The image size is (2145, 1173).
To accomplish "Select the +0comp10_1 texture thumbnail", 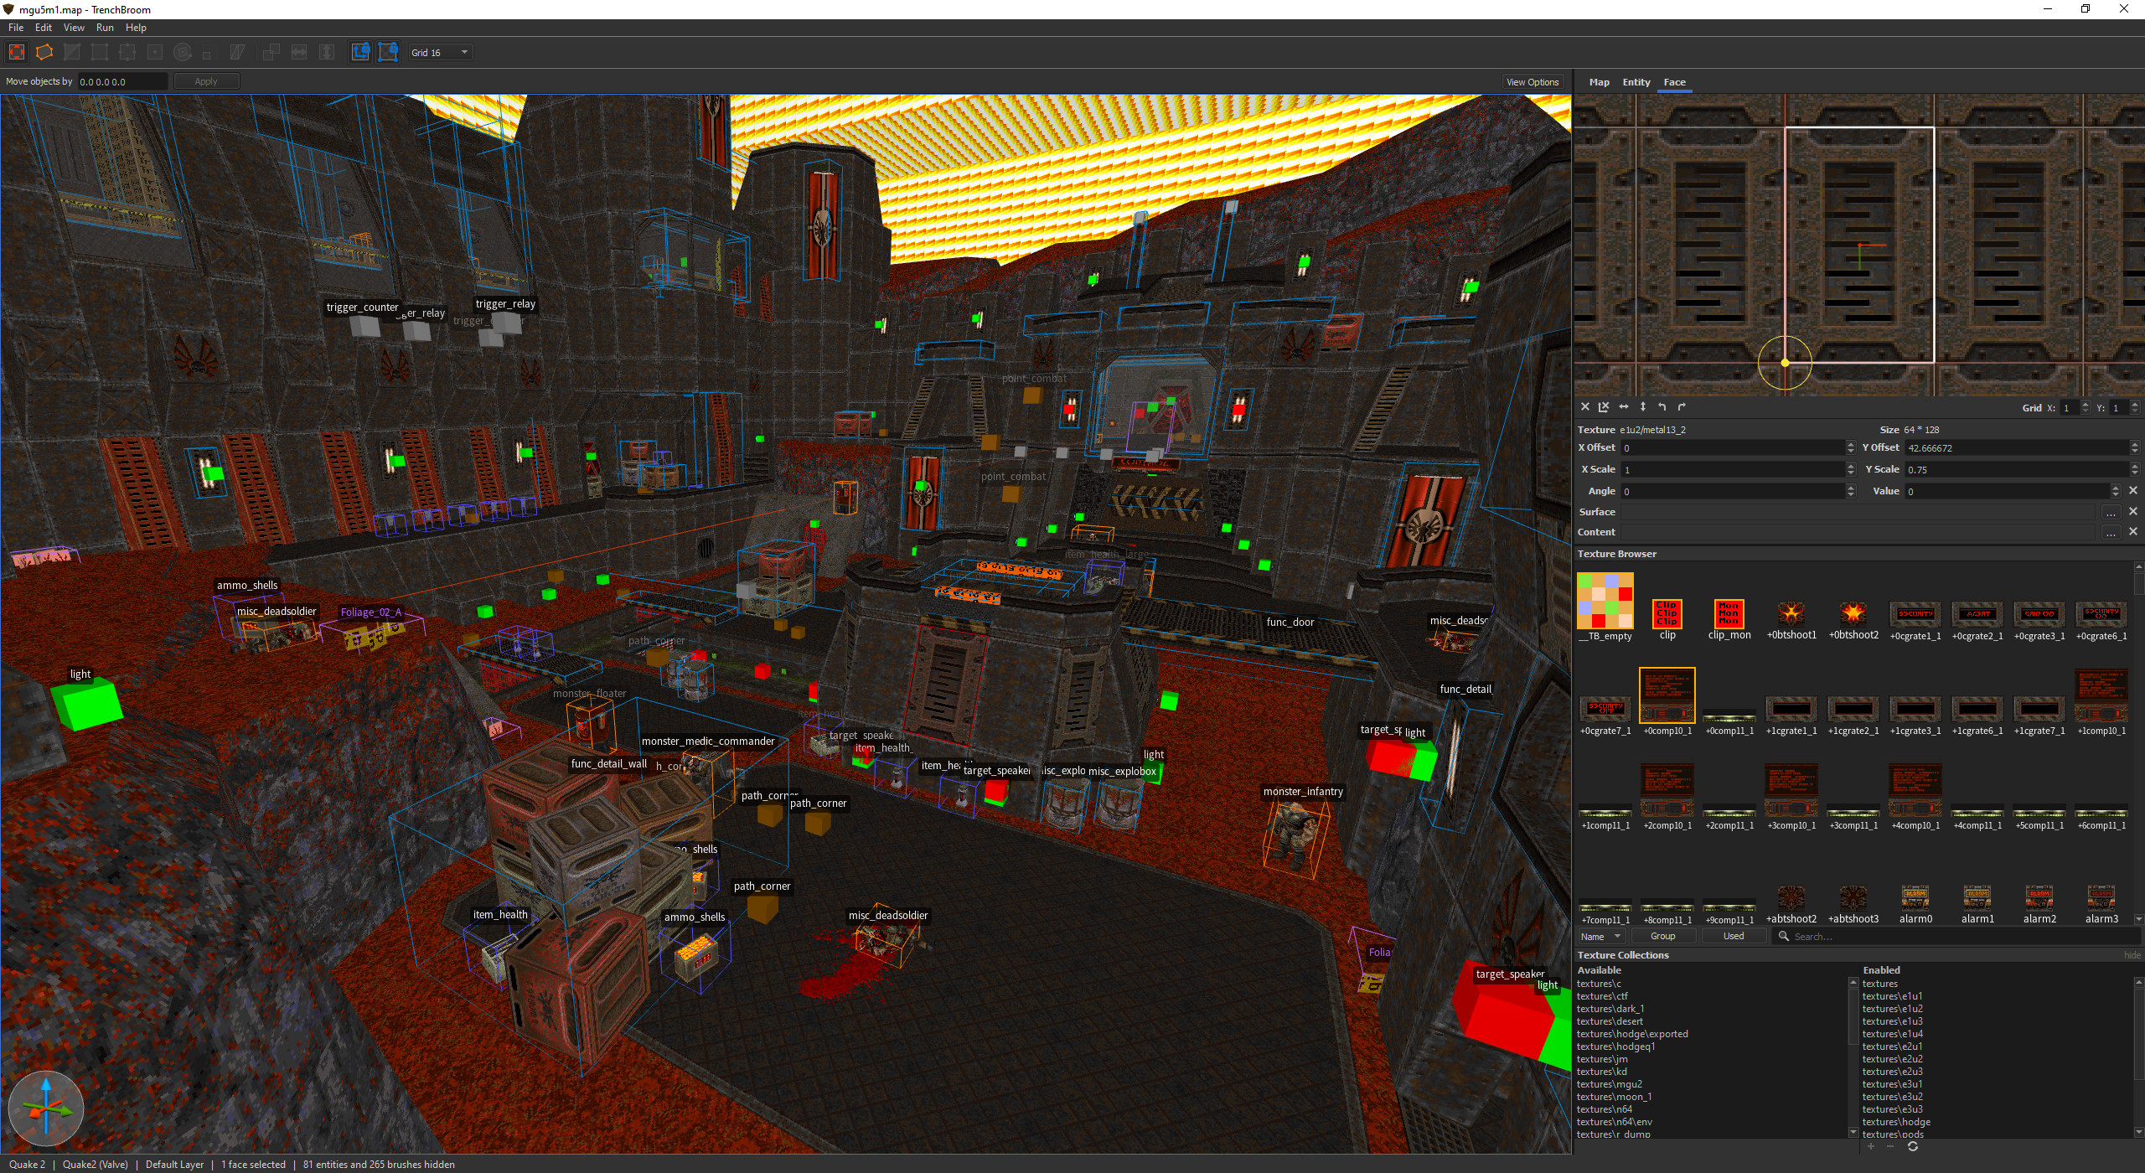I will click(x=1667, y=695).
